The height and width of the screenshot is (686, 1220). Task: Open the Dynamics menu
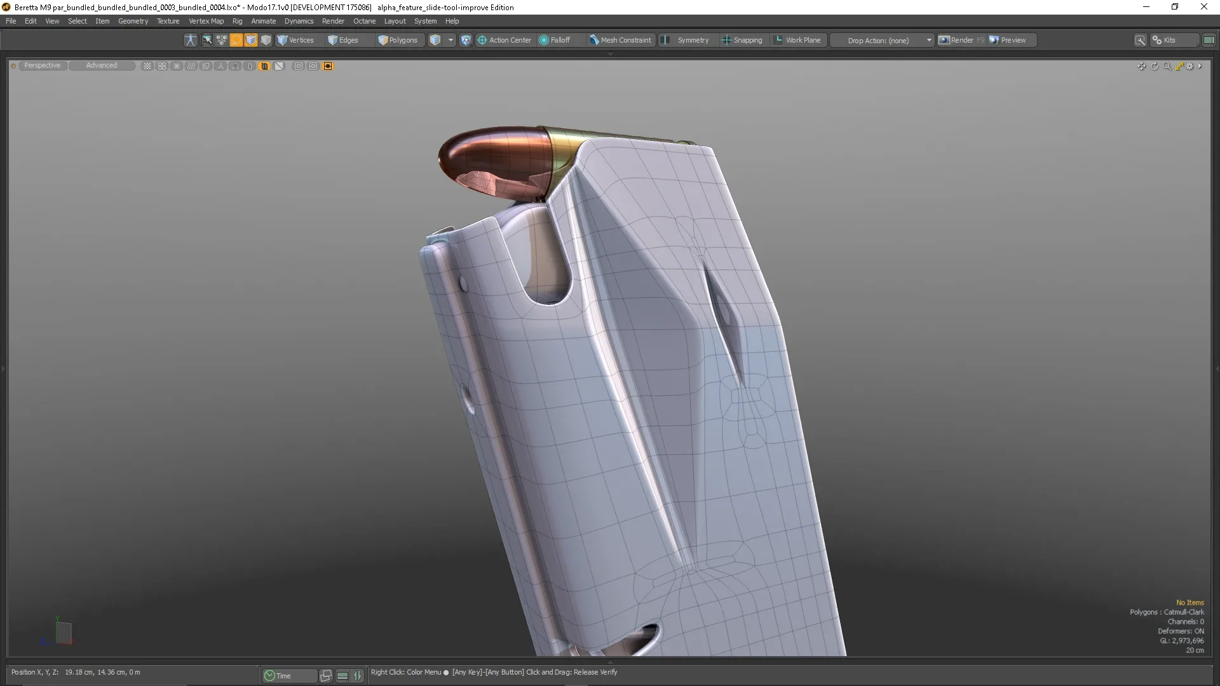click(x=299, y=21)
